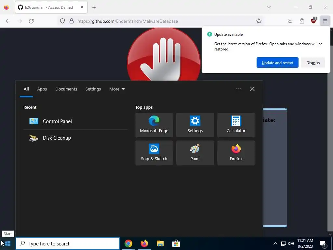Screen dimensions: 333x250
Task: Click the network tray icon
Action: 283,243
